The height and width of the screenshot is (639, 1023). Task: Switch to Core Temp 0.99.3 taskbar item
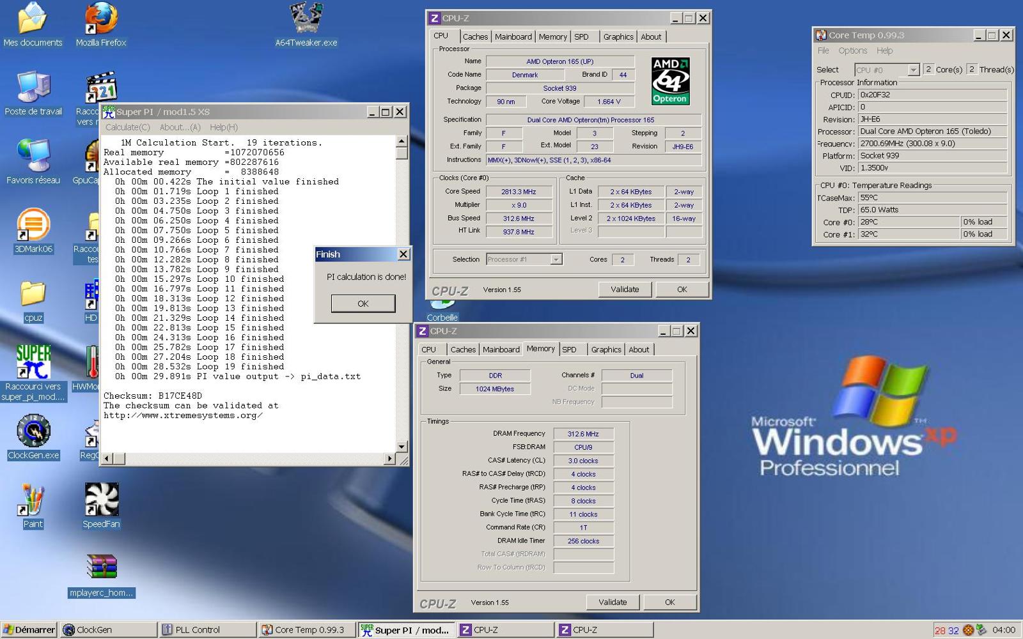point(307,630)
